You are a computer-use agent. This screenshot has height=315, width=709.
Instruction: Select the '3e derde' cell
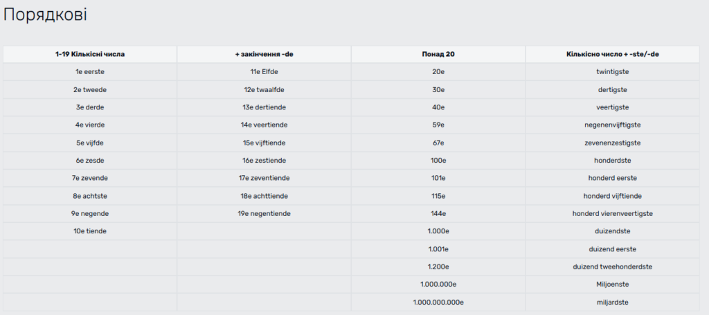pyautogui.click(x=90, y=107)
